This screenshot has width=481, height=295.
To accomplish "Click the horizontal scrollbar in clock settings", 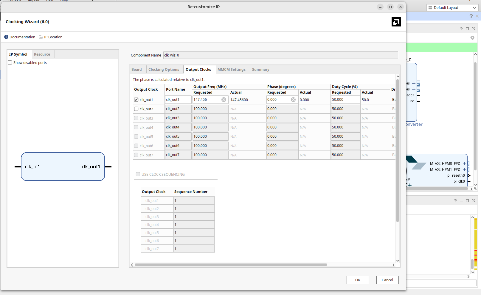I will [231, 265].
